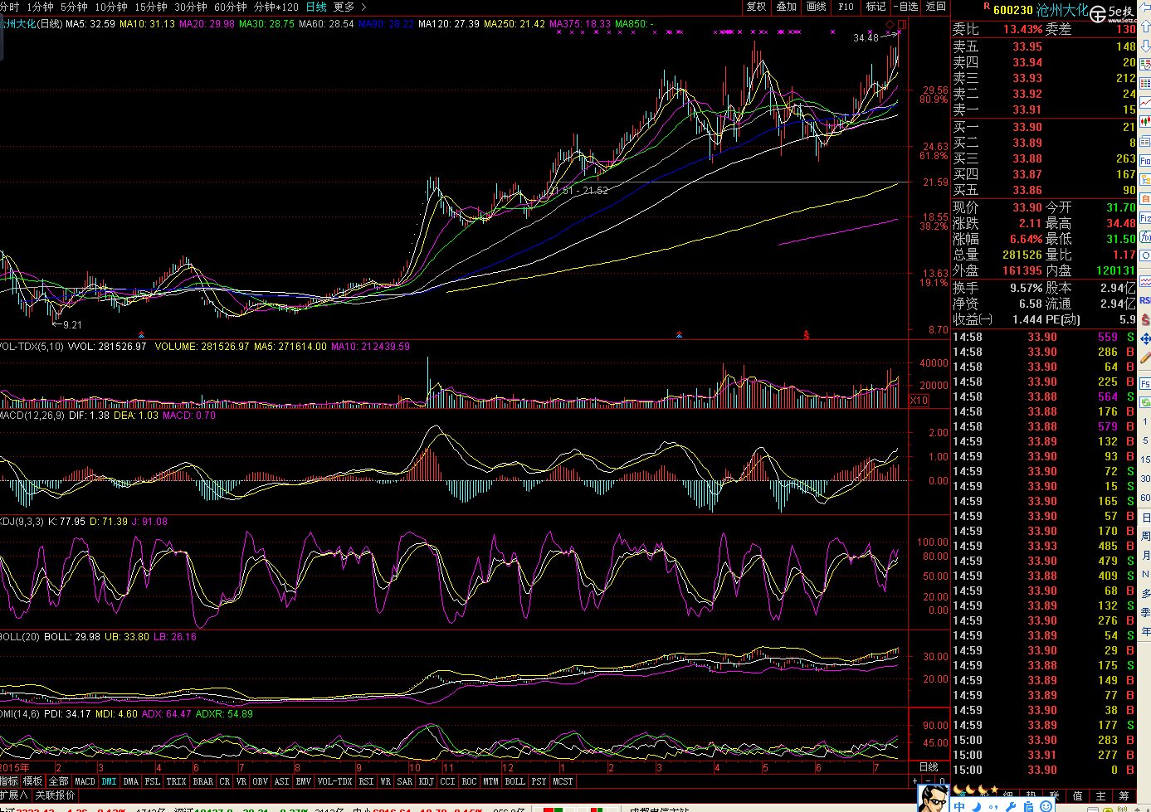Image resolution: width=1151 pixels, height=812 pixels.
Task: Select the candlestick chart icon in sidebar
Action: [x=1145, y=121]
